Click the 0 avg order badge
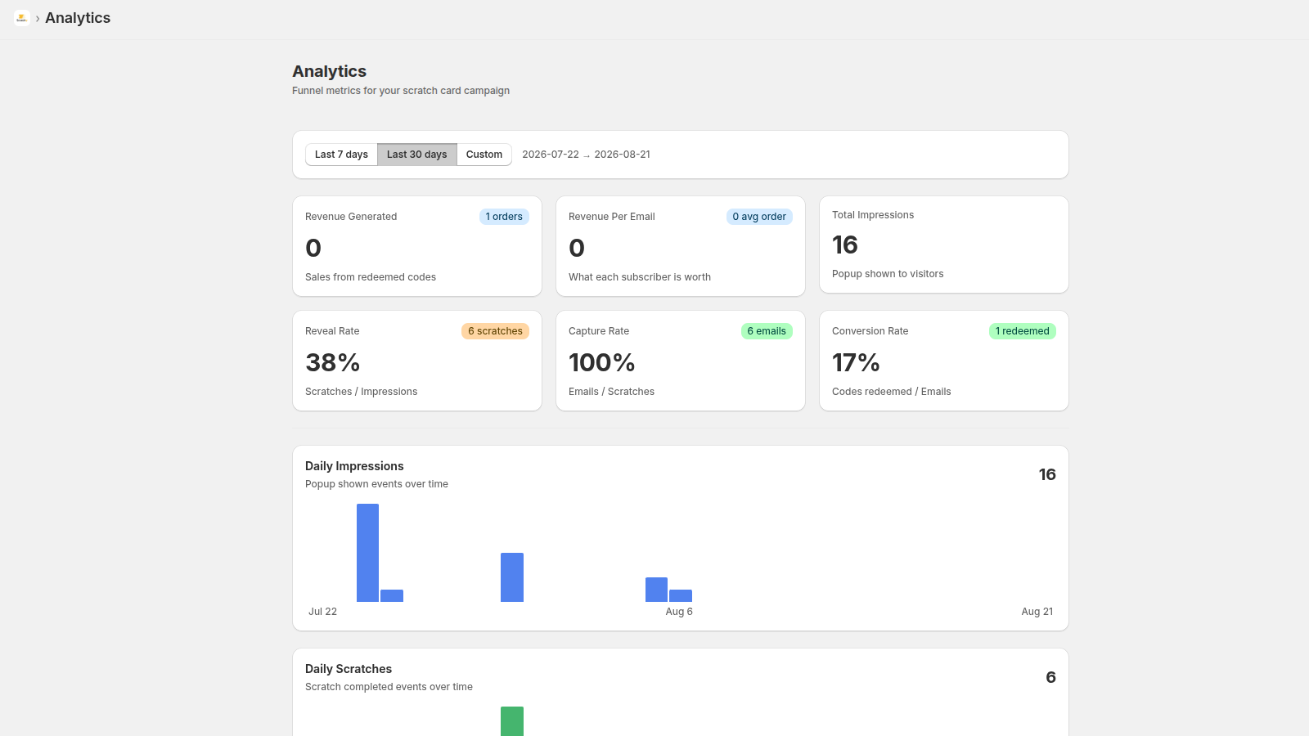This screenshot has width=1309, height=736. point(759,217)
